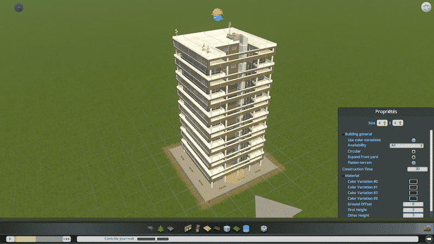This screenshot has width=434, height=244.
Task: Click the top-left round info icon
Action: pos(19,8)
